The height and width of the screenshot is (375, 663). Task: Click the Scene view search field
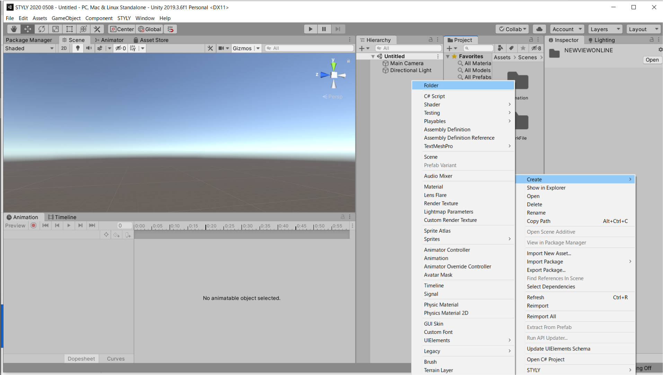point(309,48)
